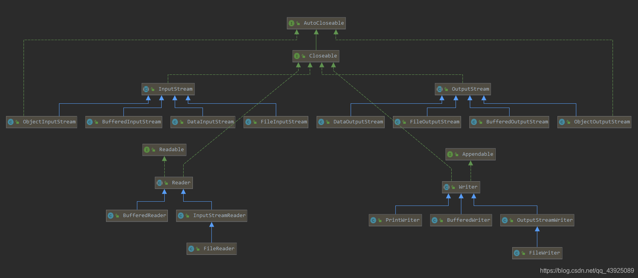Click the BufferedReader label text
Viewport: 638px width, 278px height.
coord(145,216)
